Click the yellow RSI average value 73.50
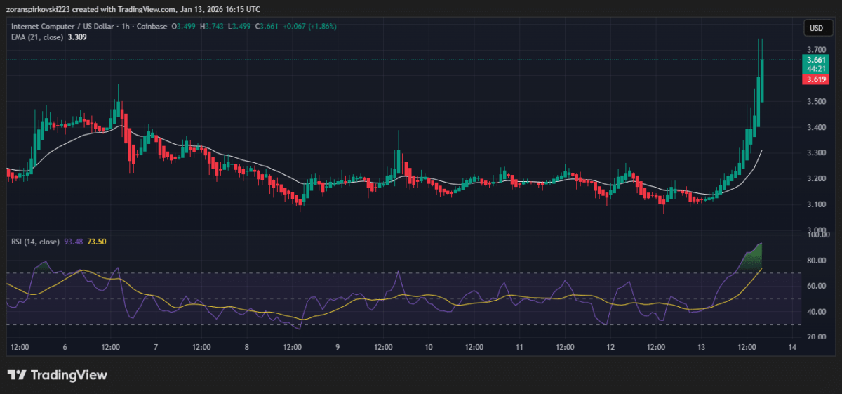The height and width of the screenshot is (394, 842). (x=98, y=242)
